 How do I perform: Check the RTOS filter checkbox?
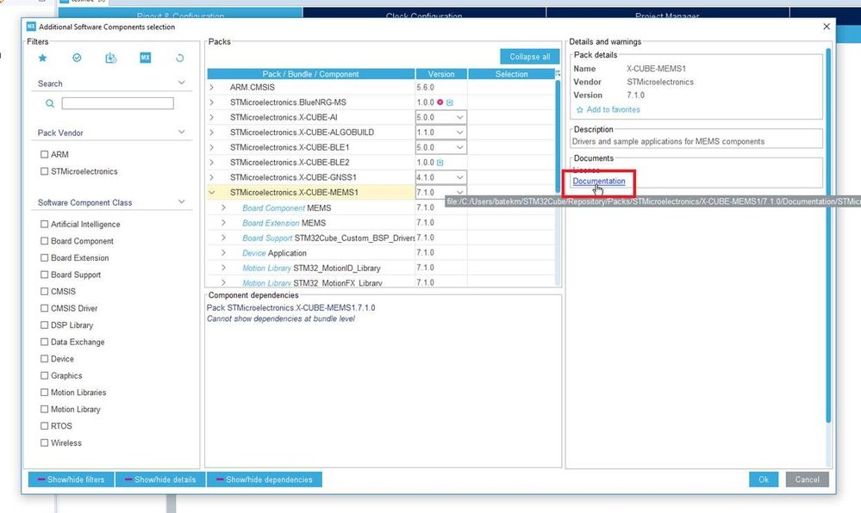click(45, 426)
